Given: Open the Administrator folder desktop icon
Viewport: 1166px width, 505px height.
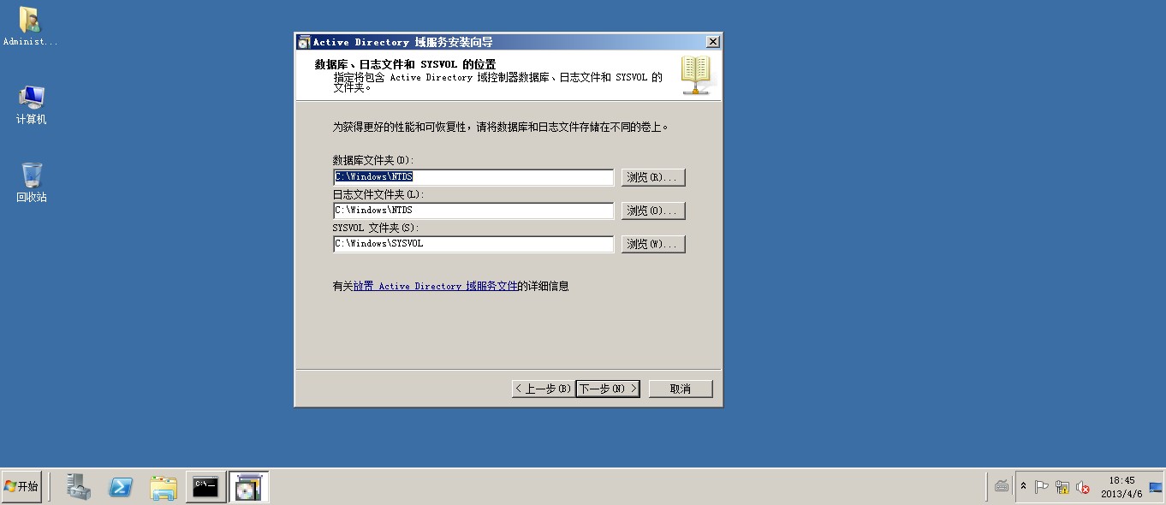Looking at the screenshot, I should [30, 26].
